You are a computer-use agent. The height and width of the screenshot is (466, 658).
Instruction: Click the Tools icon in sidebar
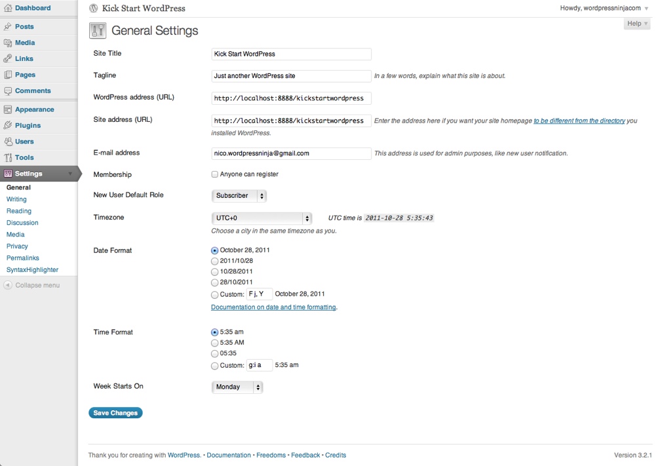8,158
